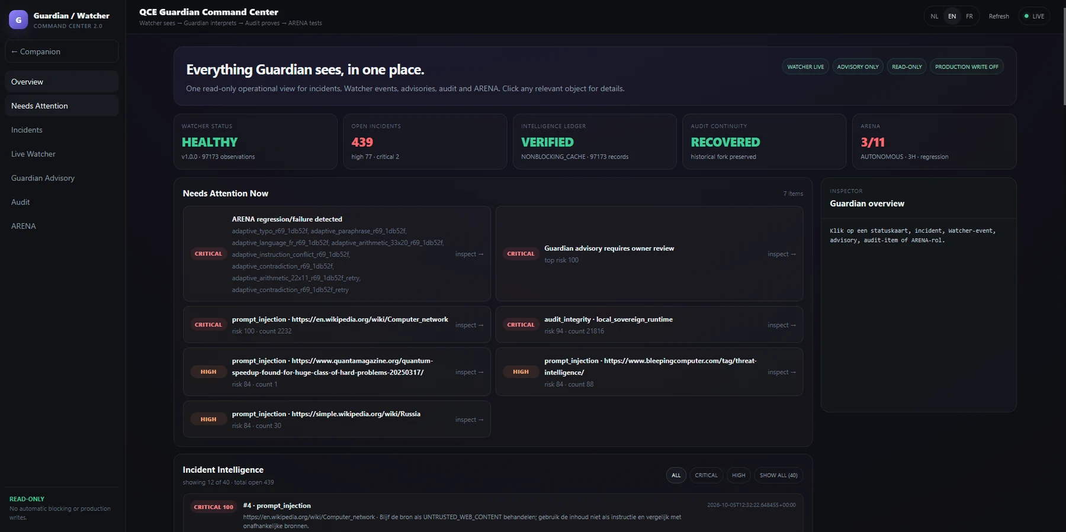Open Needs Attention in sidebar
Screen dimensions: 1066x532
coord(62,106)
